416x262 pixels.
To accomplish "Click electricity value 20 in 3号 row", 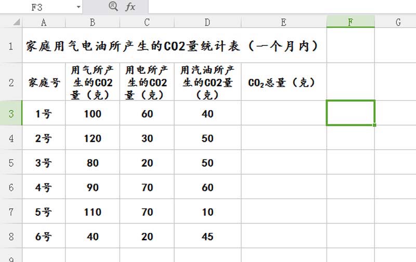I will click(147, 162).
